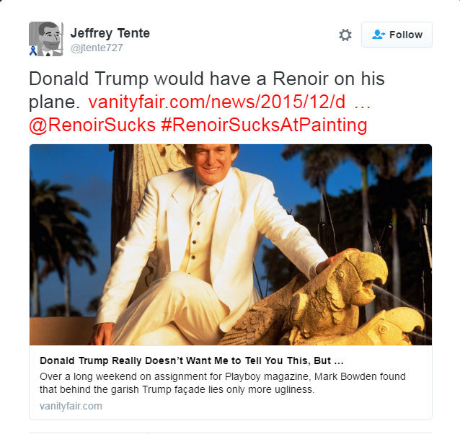The image size is (460, 434).
Task: Open the gear settings icon
Action: (x=345, y=35)
